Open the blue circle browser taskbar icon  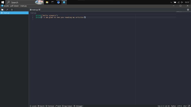[58, 2]
